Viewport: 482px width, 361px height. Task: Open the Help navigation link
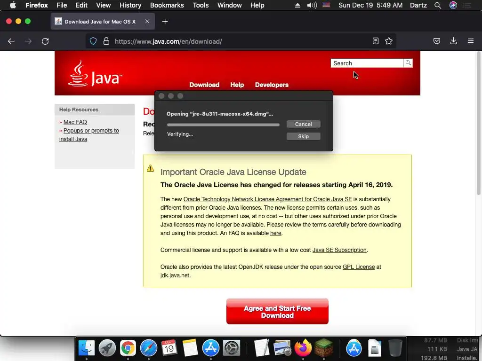pos(237,85)
